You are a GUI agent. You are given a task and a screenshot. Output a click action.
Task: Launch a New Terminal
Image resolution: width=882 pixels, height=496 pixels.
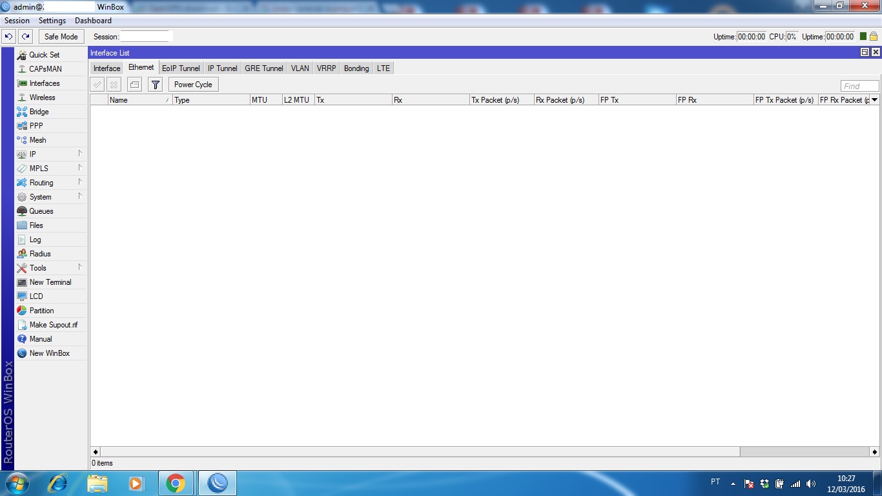(51, 282)
